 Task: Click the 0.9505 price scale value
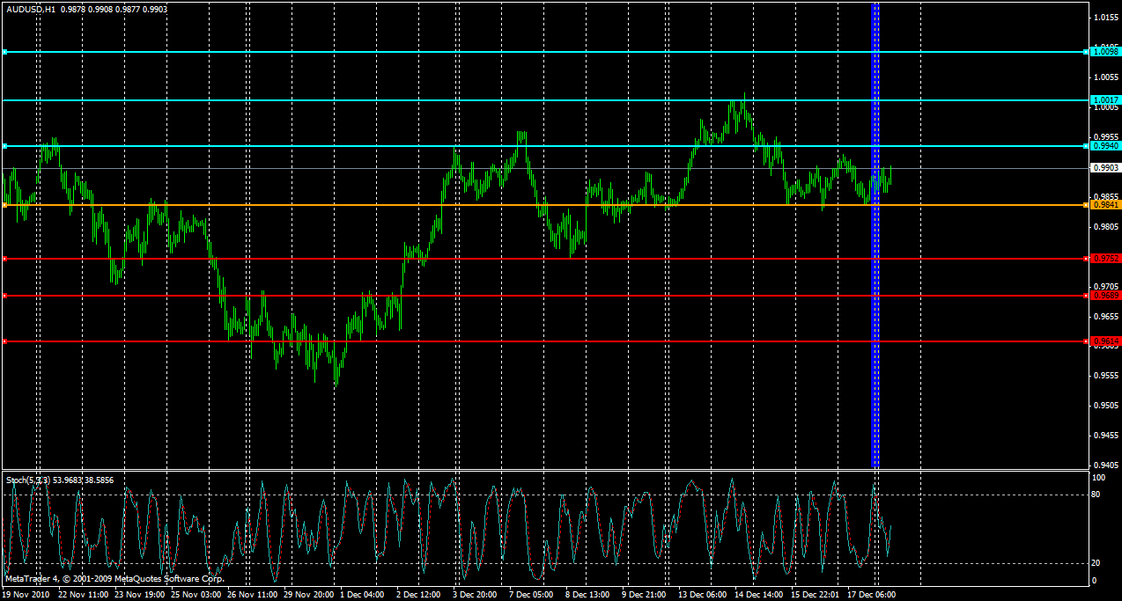(1105, 406)
